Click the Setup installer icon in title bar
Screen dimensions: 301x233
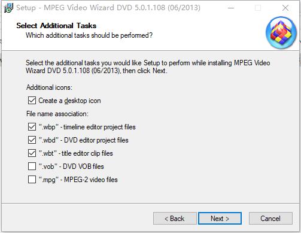point(8,8)
